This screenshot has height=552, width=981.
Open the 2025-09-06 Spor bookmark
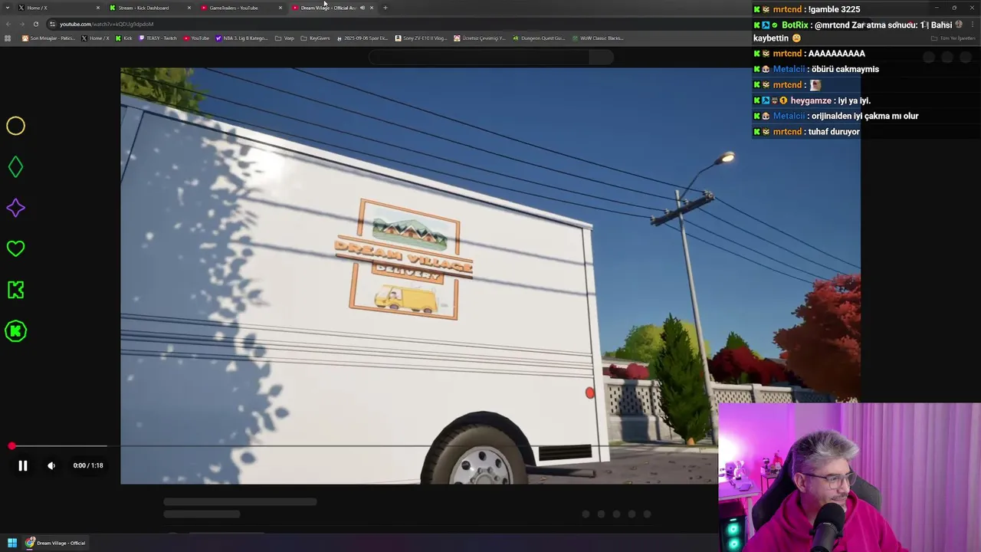click(x=363, y=38)
